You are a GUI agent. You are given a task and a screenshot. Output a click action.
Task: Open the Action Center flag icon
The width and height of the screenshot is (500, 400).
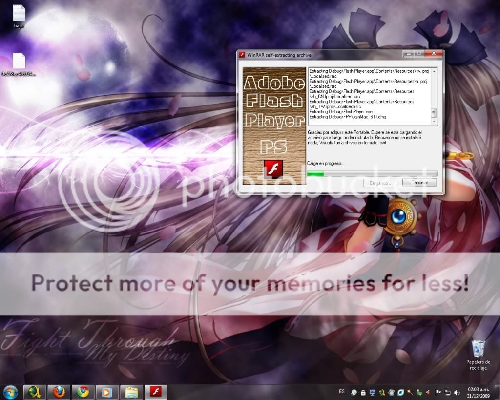point(438,392)
